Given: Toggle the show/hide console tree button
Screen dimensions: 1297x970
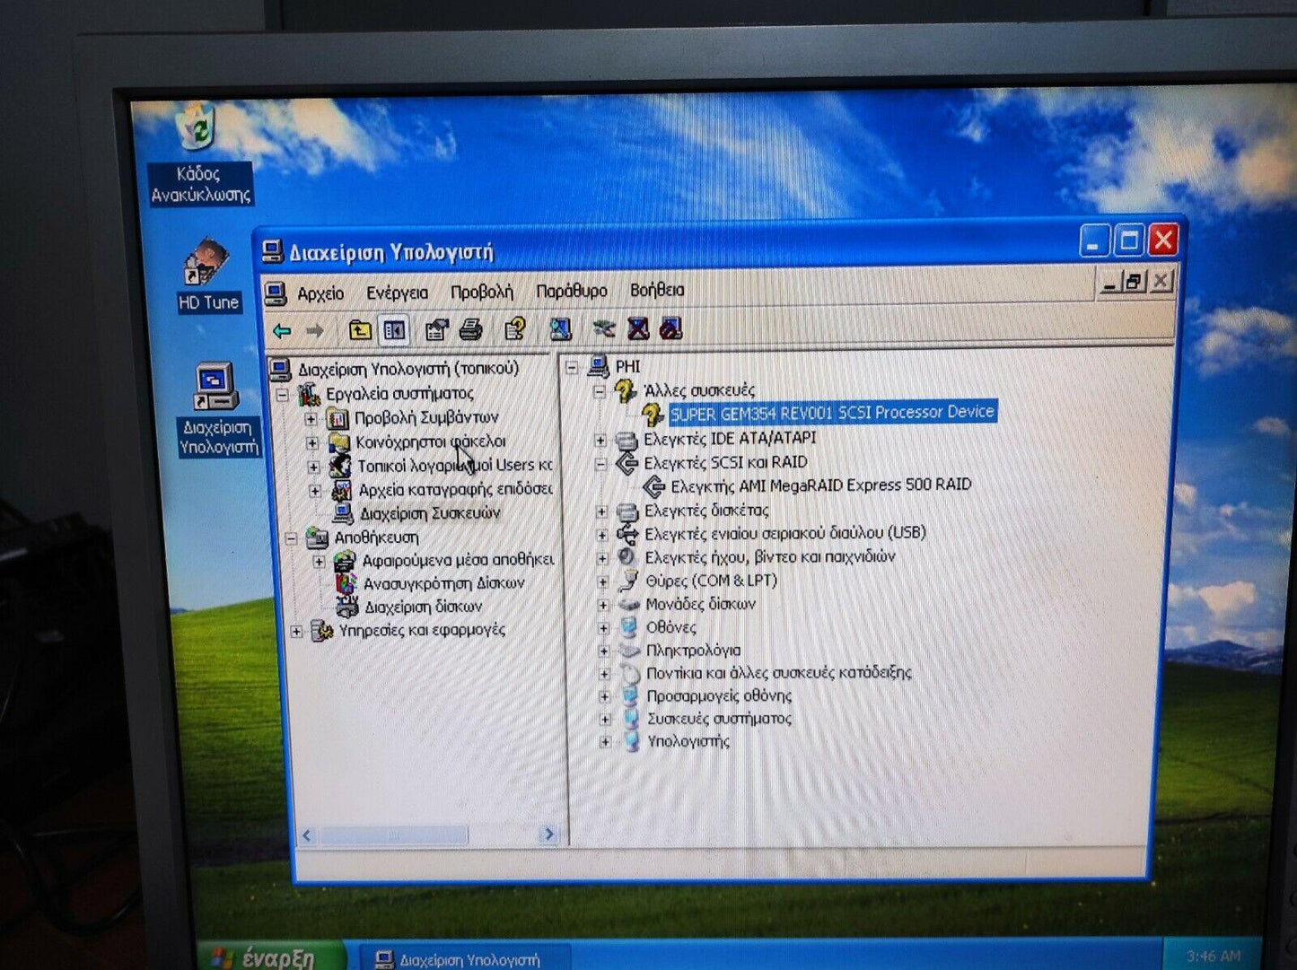Looking at the screenshot, I should 394,331.
